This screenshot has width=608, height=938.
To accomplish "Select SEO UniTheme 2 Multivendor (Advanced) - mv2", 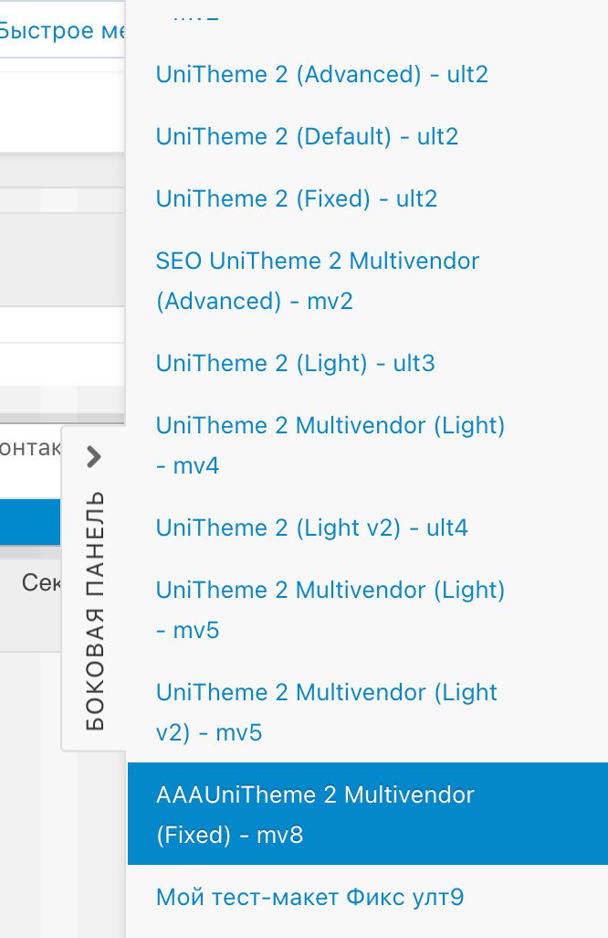I will [318, 281].
